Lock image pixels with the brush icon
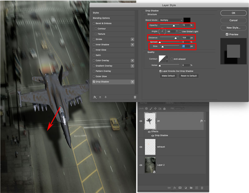 click(x=151, y=109)
